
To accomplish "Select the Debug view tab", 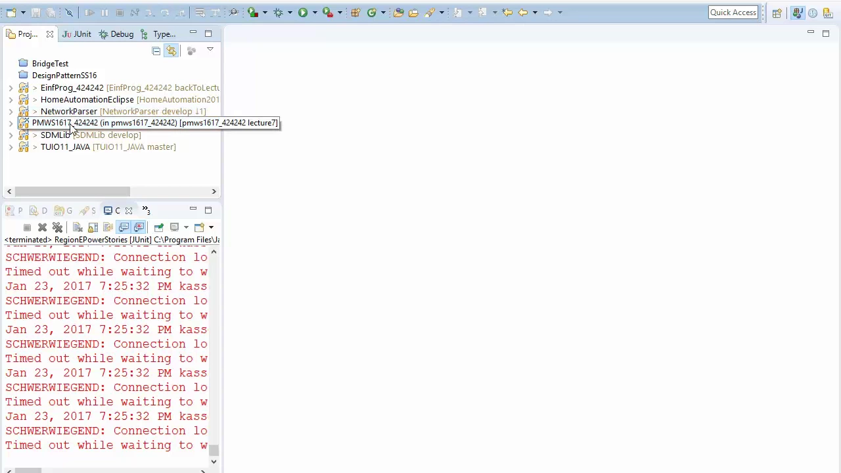I will click(x=116, y=34).
